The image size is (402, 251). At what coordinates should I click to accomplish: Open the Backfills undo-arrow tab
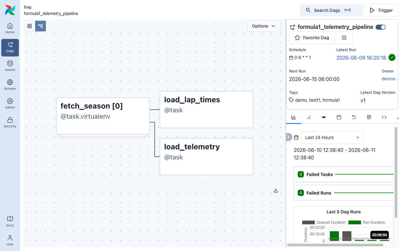354,117
